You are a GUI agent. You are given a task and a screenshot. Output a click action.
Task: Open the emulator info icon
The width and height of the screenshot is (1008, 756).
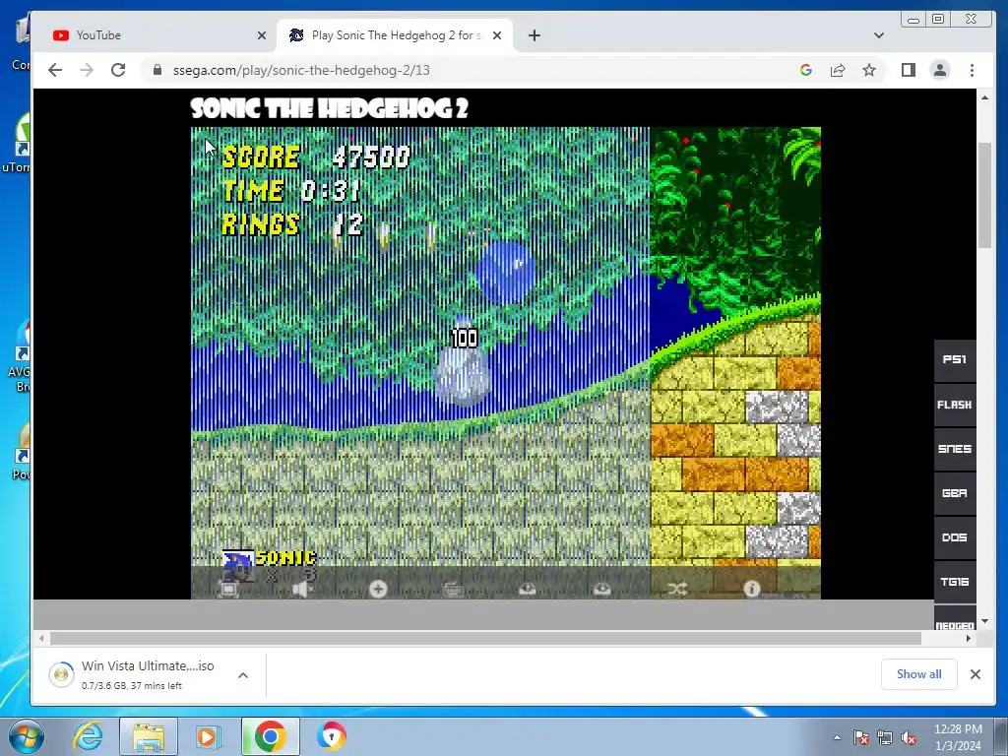pos(751,589)
